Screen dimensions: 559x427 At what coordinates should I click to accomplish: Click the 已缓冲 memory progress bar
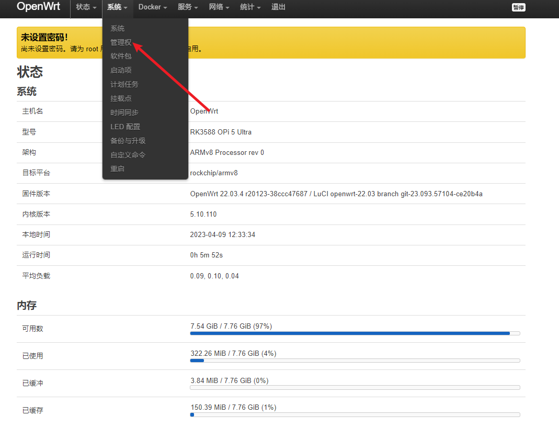[x=355, y=387]
